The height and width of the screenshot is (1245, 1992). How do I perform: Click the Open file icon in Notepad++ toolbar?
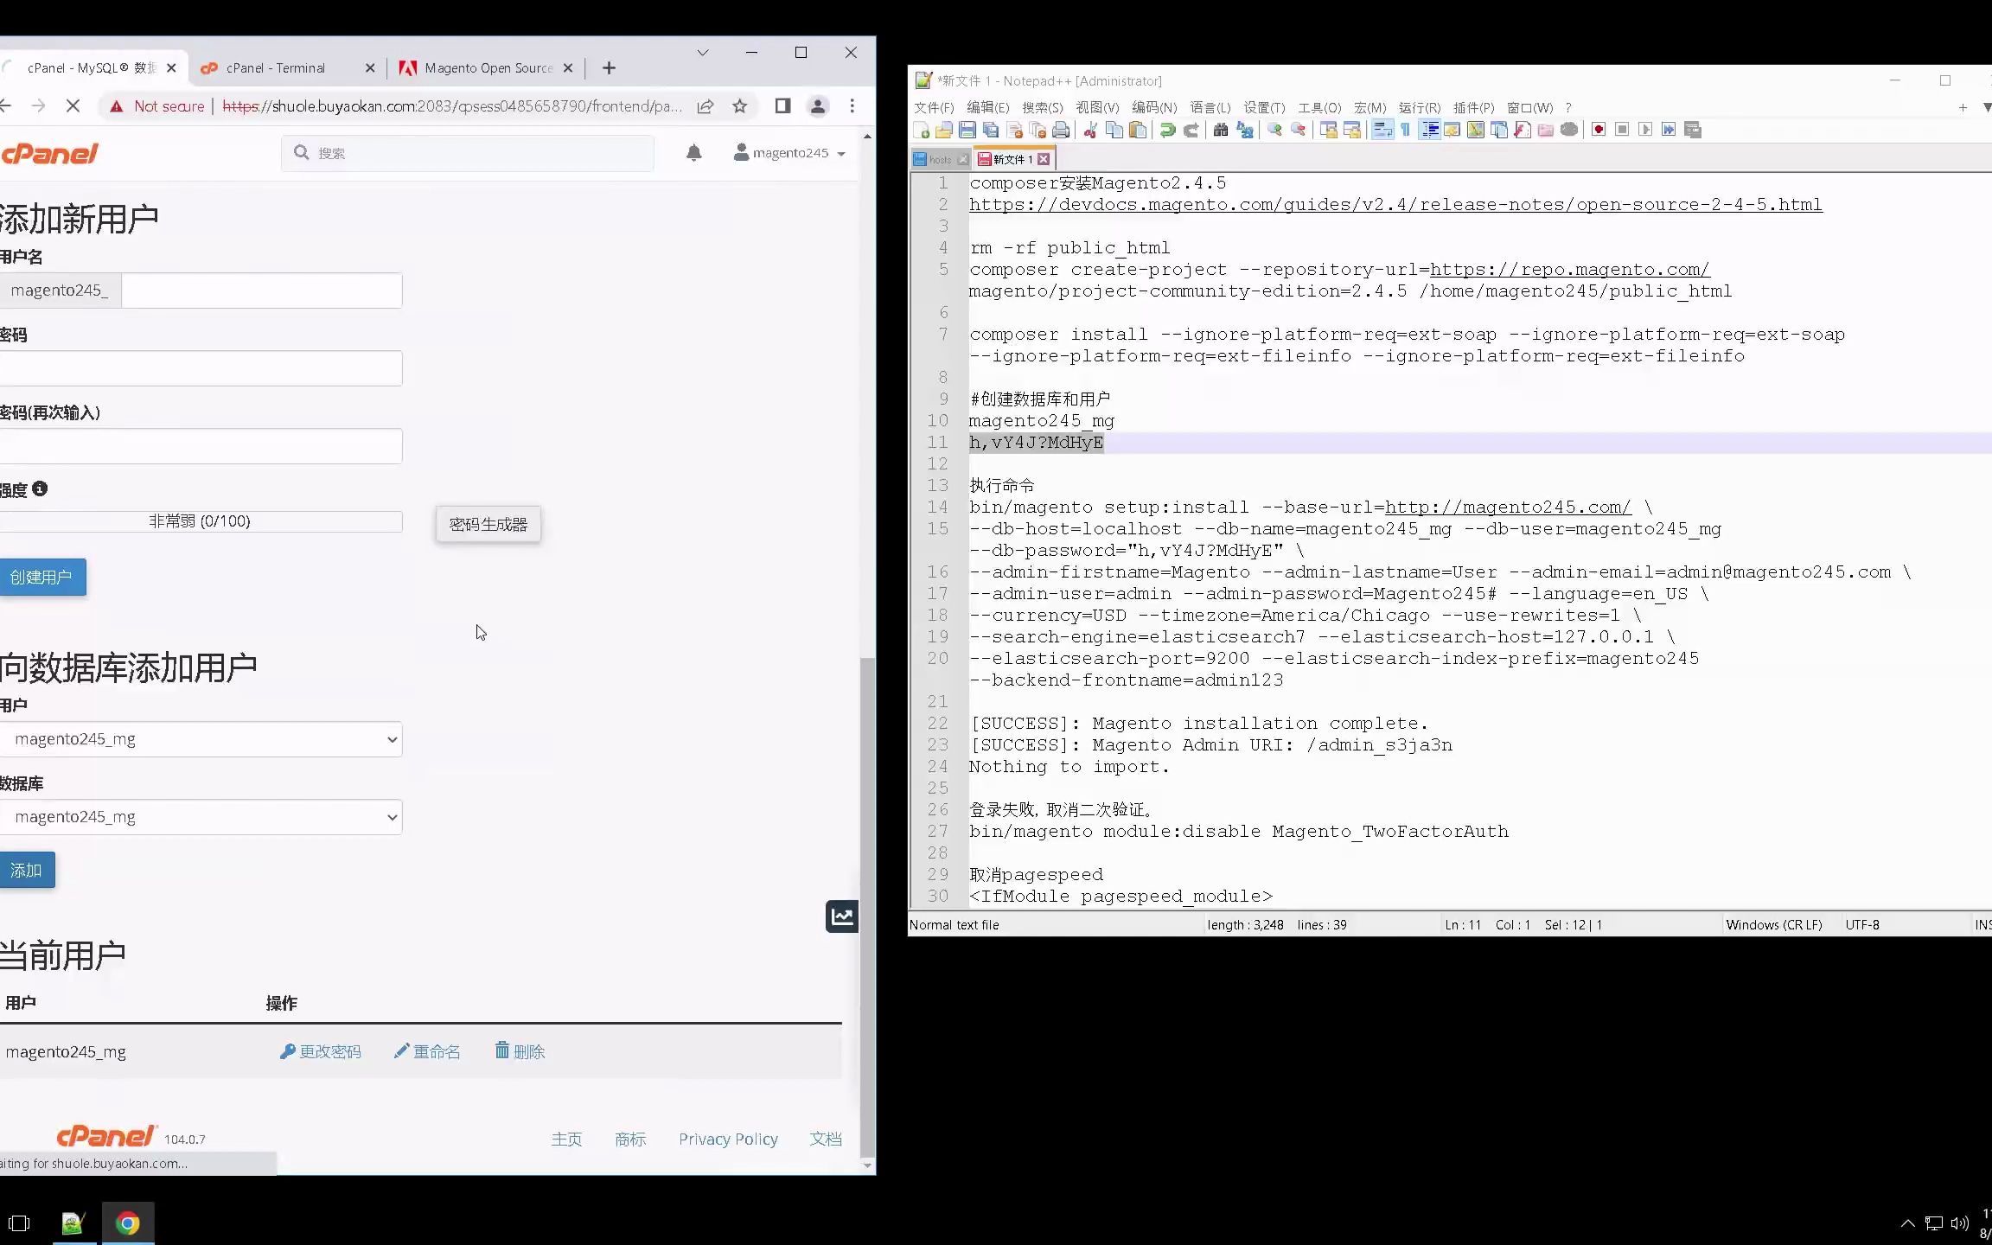tap(944, 130)
